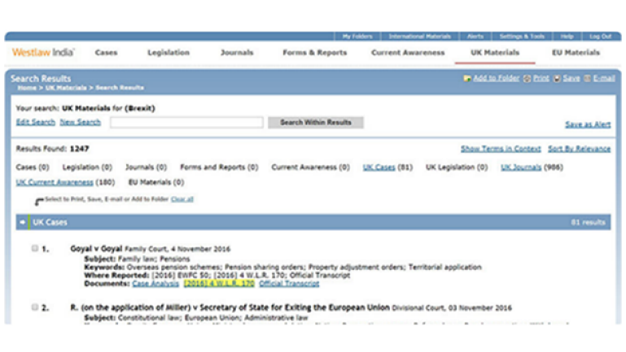
Task: Click the Goyal v Goyal case title
Action: coord(96,249)
